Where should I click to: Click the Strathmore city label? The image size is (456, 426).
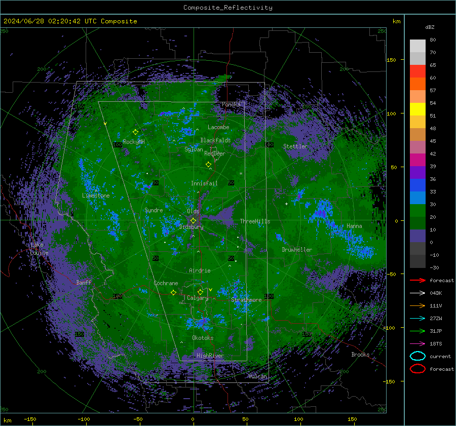(x=246, y=300)
